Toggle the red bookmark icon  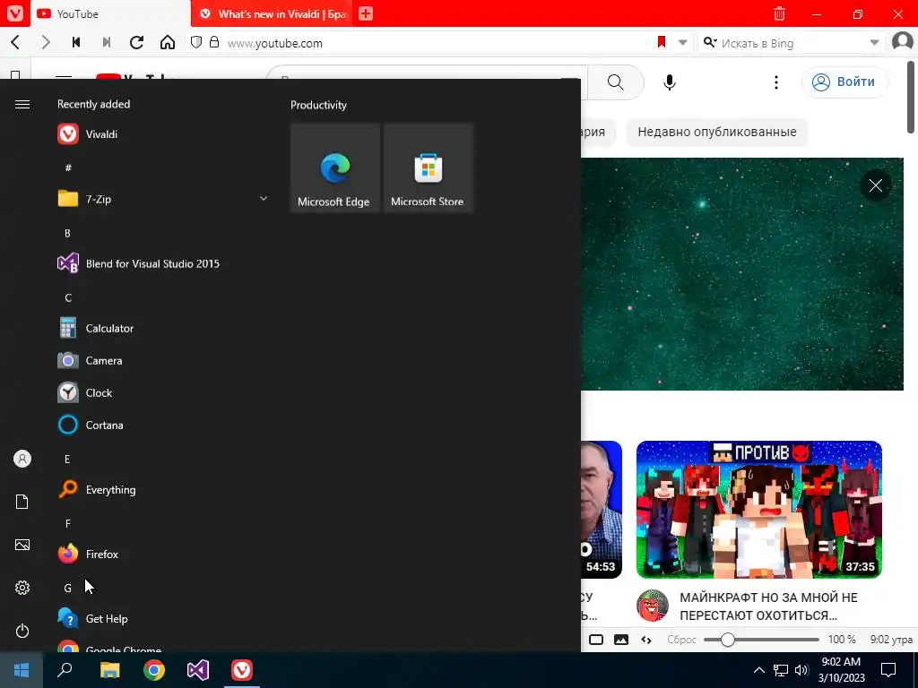click(662, 42)
